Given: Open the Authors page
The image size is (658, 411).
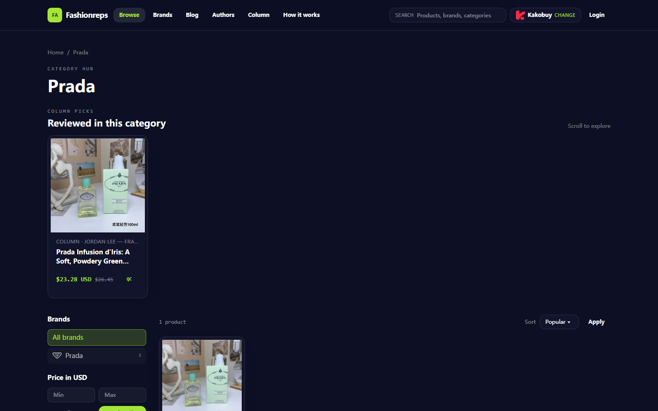Looking at the screenshot, I should point(223,15).
